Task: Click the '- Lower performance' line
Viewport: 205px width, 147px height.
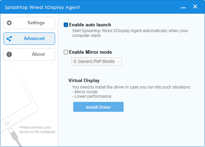Action: (x=92, y=96)
